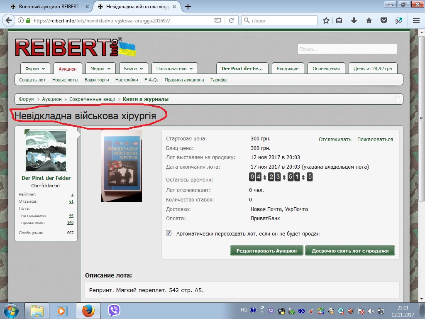
Task: Launch Viber from the taskbar
Action: [114, 310]
